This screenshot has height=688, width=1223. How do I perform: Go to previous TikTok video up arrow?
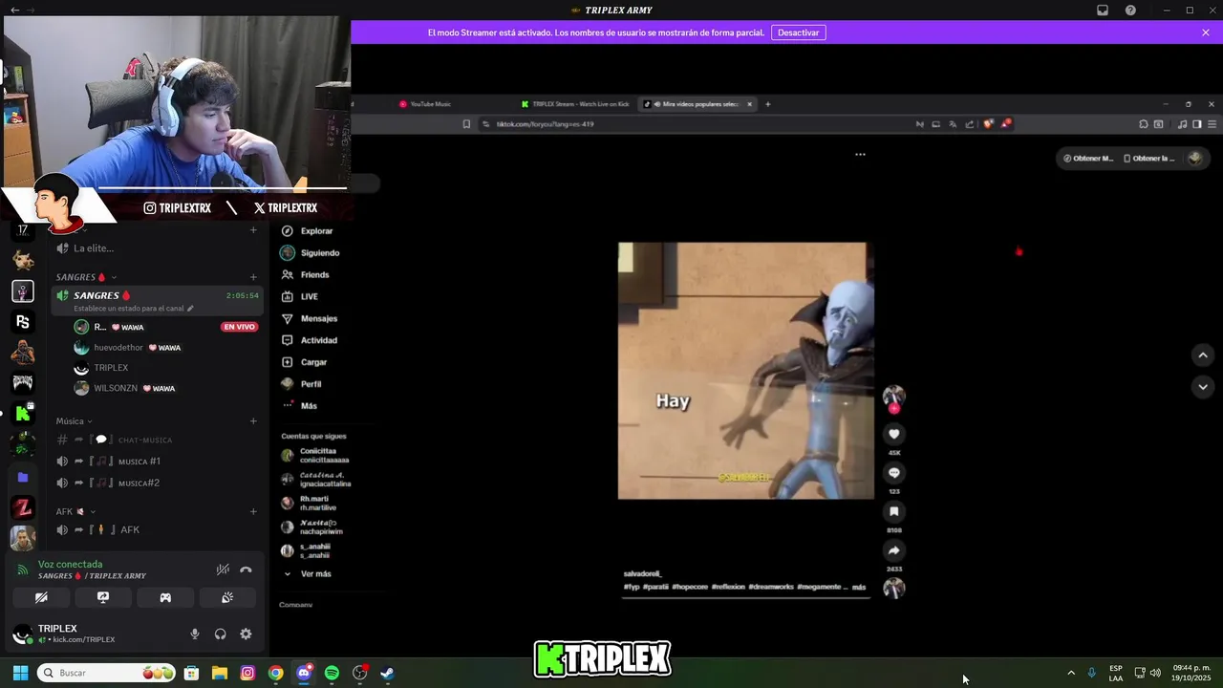click(1203, 355)
